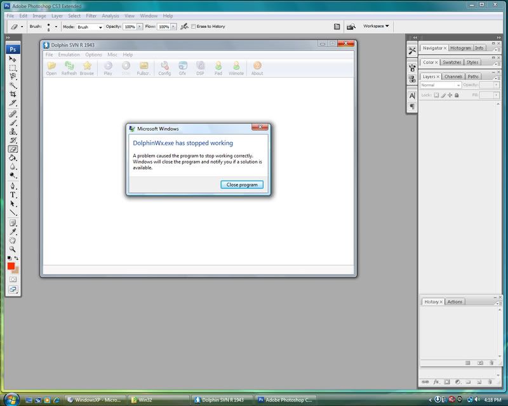Click the eraser Opacity value field
Image resolution: width=508 pixels, height=406 pixels.
tap(130, 27)
